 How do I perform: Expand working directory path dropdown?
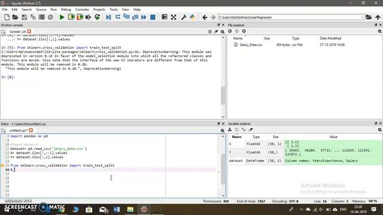click(362, 17)
